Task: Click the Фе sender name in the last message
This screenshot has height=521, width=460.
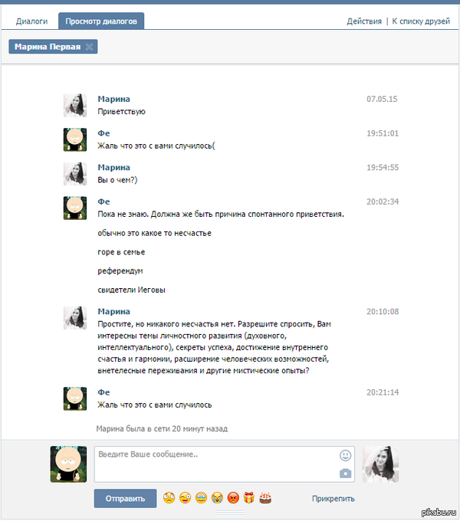Action: [x=104, y=392]
